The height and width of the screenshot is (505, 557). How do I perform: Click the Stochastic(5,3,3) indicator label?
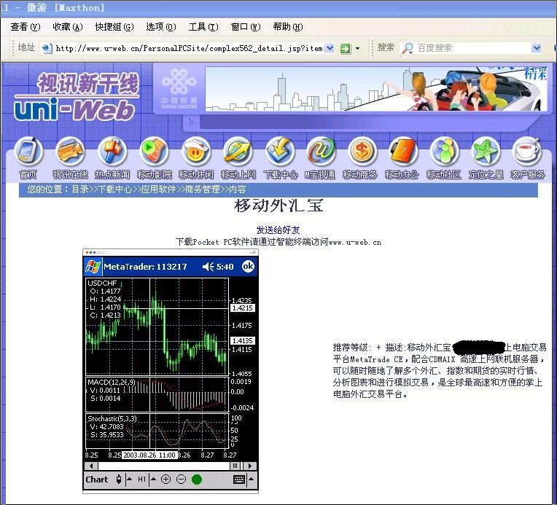112,419
